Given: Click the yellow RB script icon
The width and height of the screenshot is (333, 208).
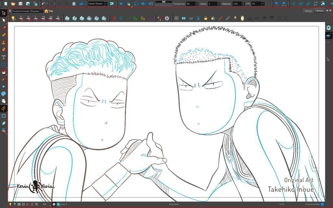Looking at the screenshot, I should [x=143, y=19].
